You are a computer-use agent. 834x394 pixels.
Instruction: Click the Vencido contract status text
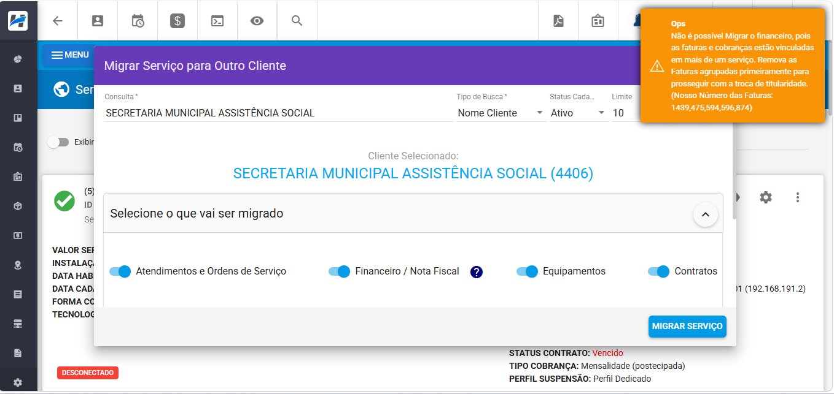[607, 353]
